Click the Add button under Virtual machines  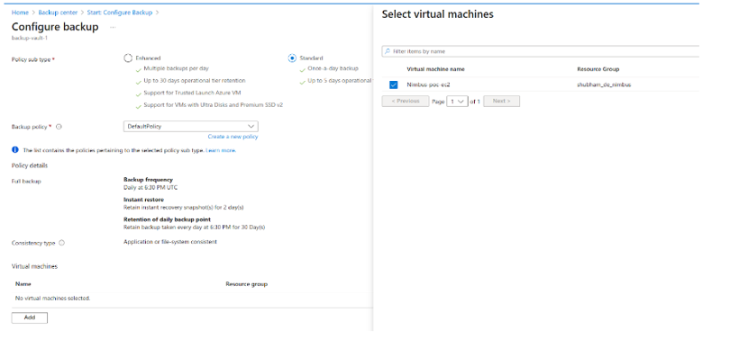(30, 317)
